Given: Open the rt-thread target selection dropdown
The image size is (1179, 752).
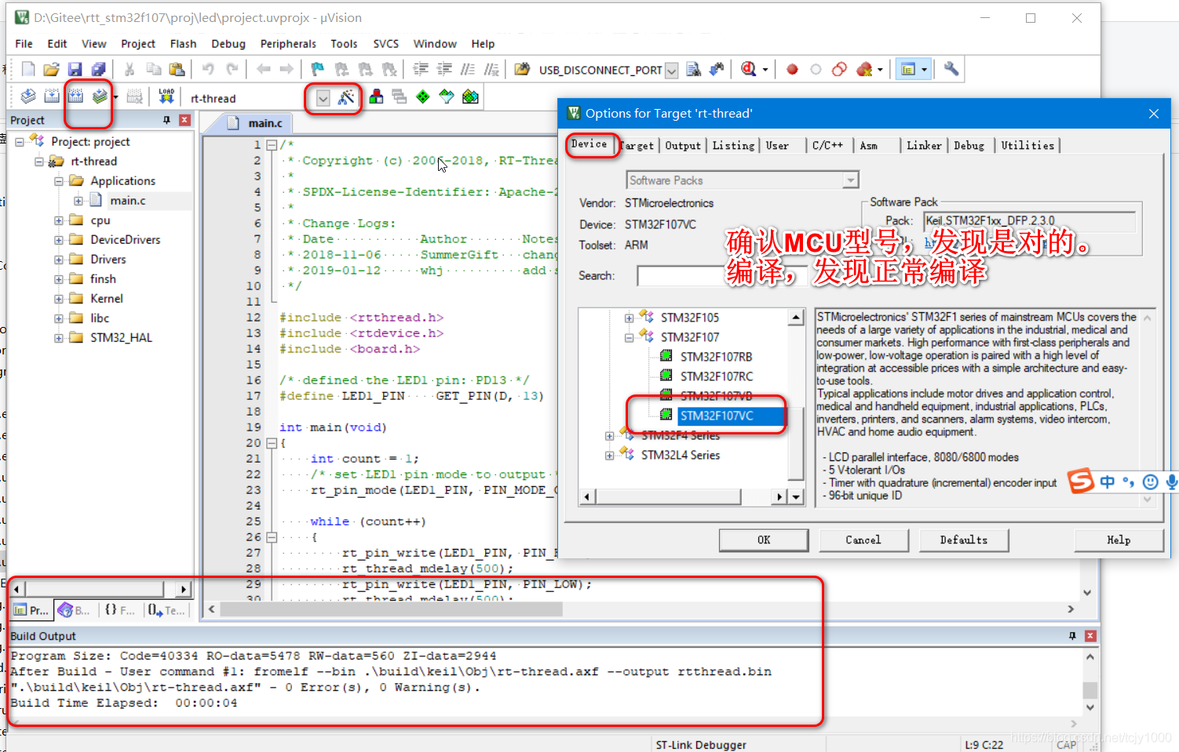Looking at the screenshot, I should (x=323, y=98).
